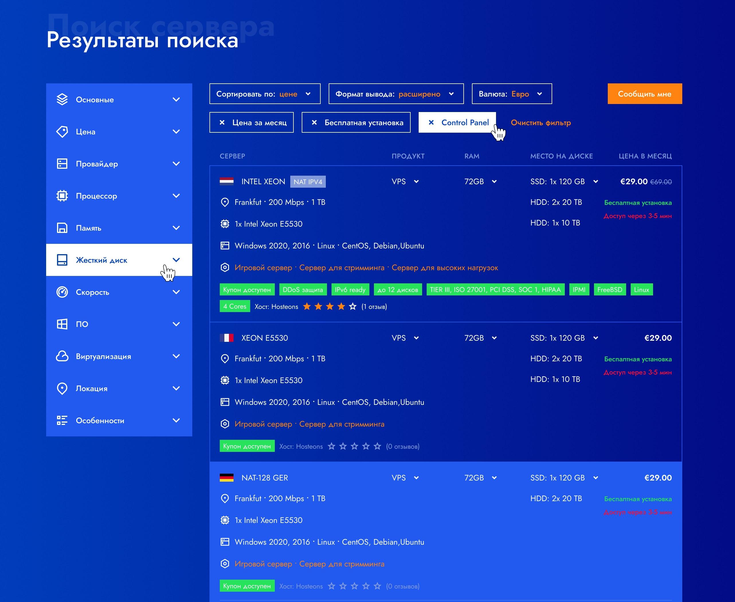
Task: Click the cloud icon beside Виртуализация
Action: (62, 356)
